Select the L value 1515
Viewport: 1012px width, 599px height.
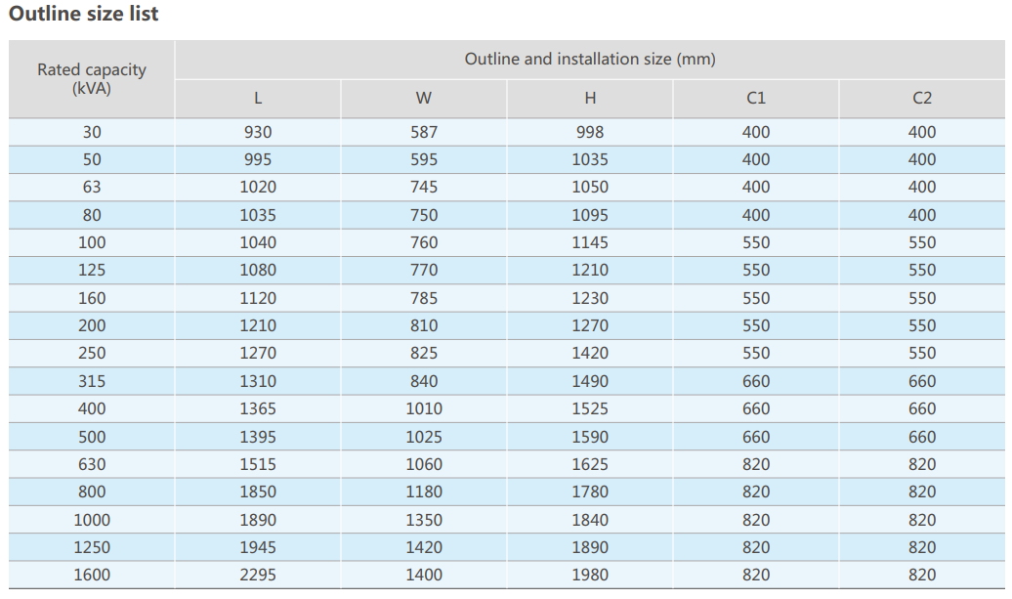258,464
